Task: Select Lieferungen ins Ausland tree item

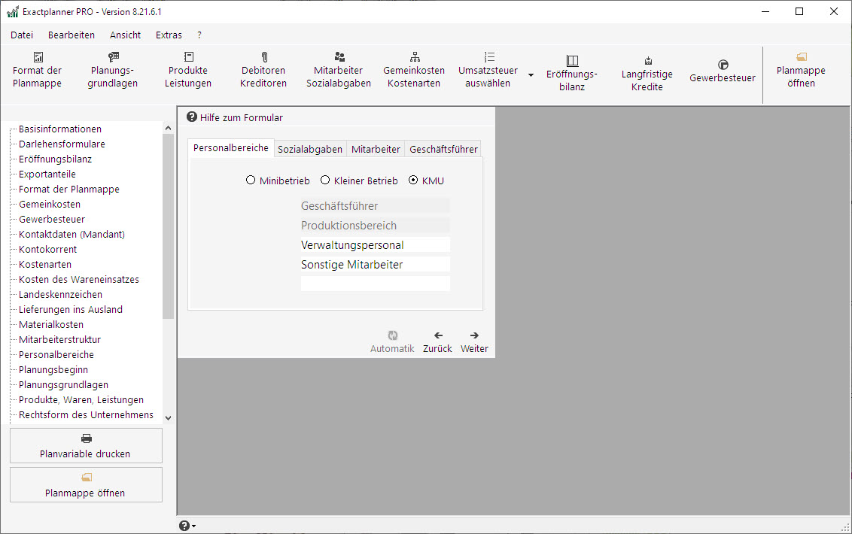Action: tap(71, 309)
